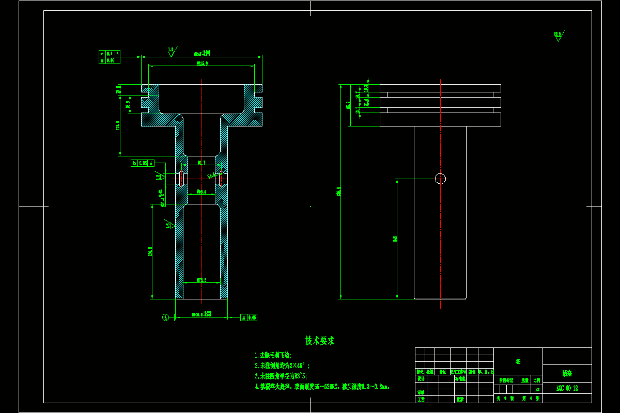Viewport: 620px width, 413px height.
Task: Select the note mentioning 56~62HRC hardness
Action: tap(322, 386)
